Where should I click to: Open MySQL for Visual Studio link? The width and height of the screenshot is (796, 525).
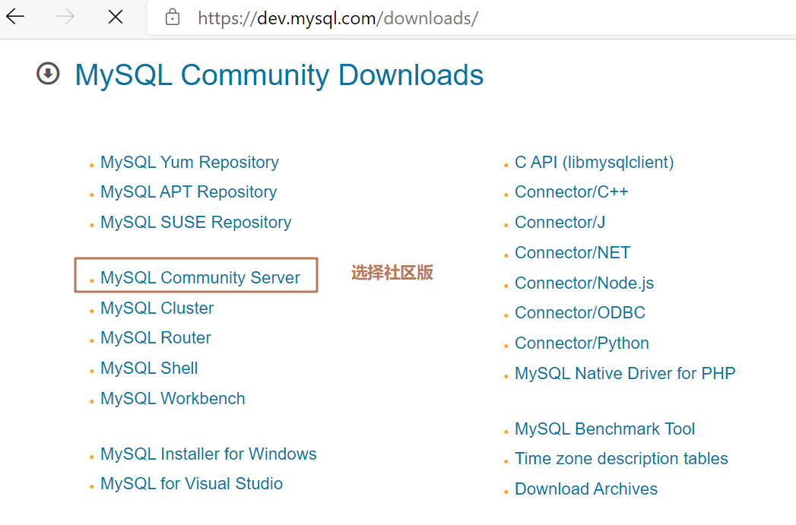tap(192, 483)
